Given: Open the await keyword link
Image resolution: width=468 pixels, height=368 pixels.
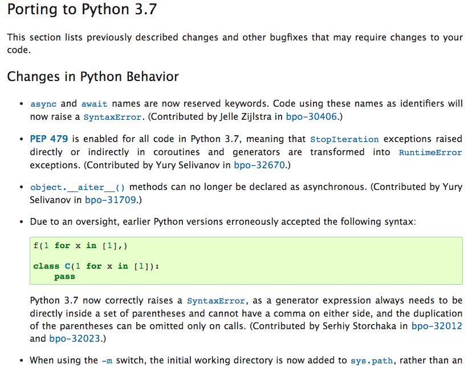Looking at the screenshot, I should [94, 104].
